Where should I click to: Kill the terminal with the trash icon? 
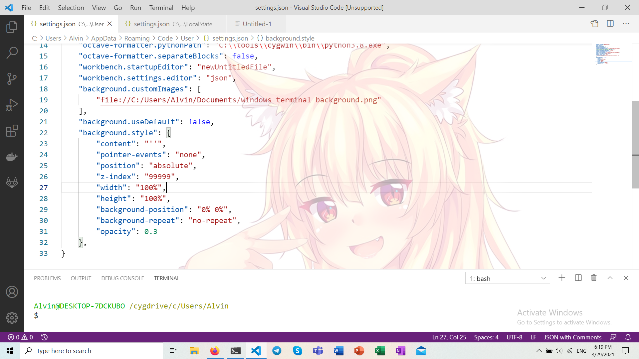[594, 278]
